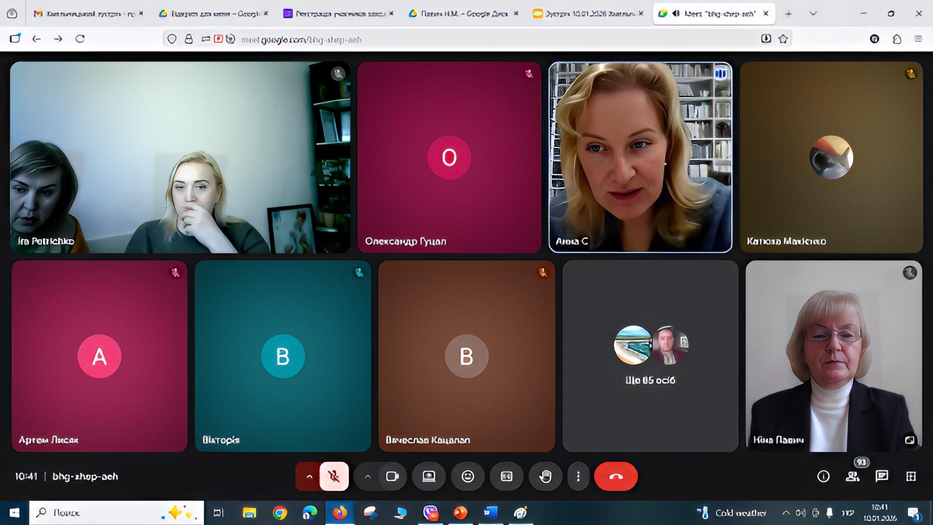Open a new browser tab

(788, 13)
